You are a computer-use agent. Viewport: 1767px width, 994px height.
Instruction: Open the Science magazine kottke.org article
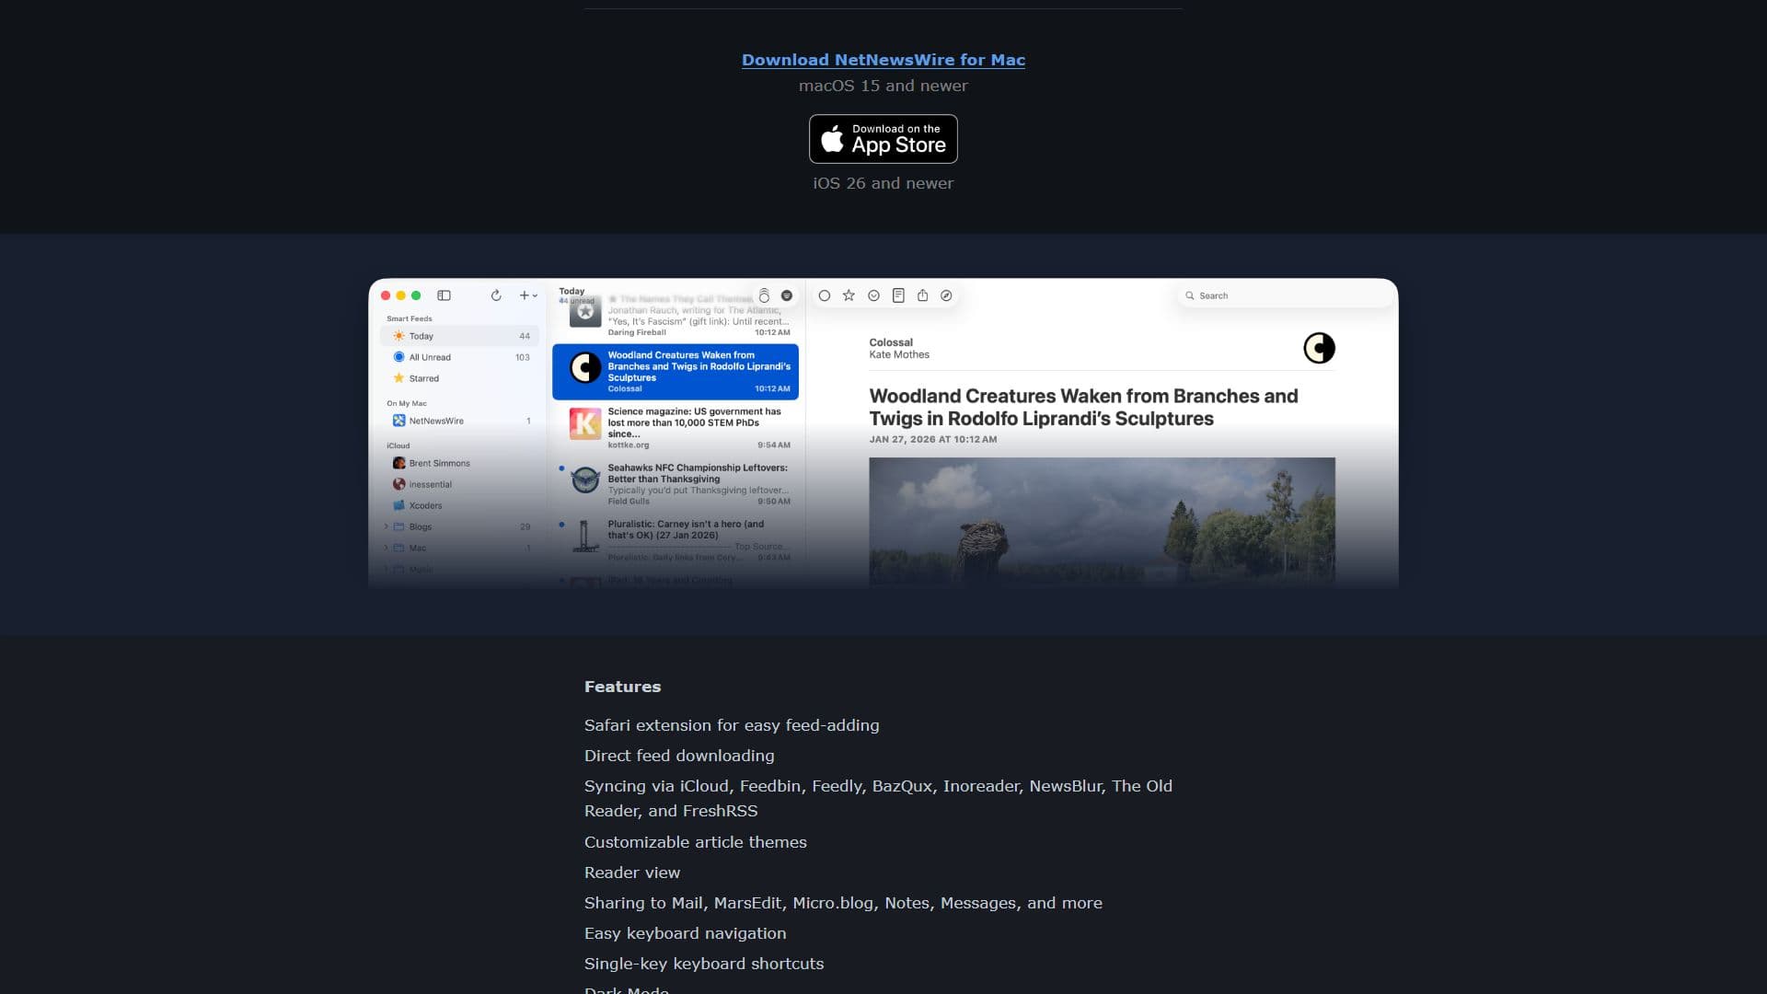coord(676,428)
